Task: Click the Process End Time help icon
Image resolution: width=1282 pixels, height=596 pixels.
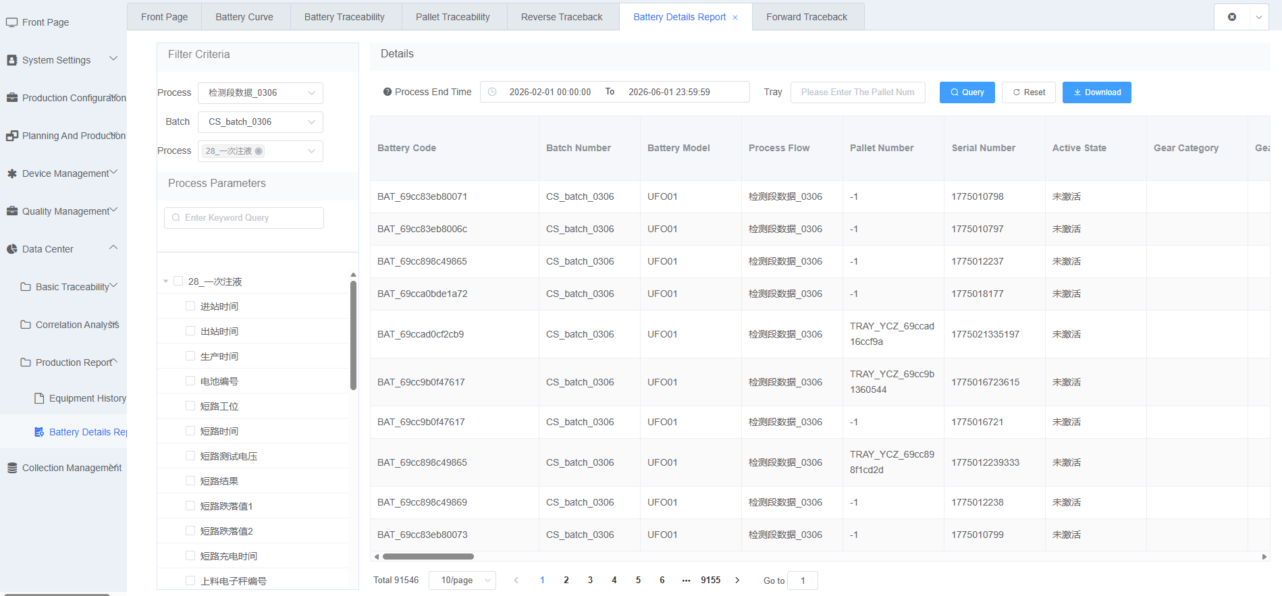Action: coord(388,92)
